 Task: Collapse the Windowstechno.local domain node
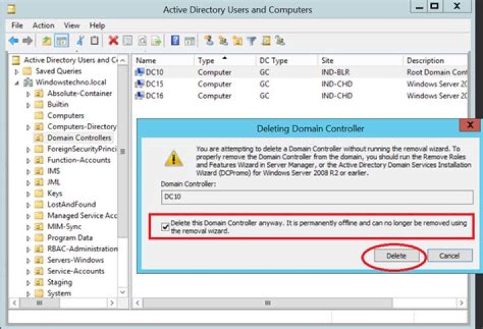(18, 82)
